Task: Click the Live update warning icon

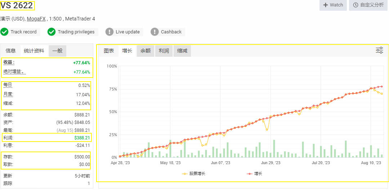Action: 109,32
